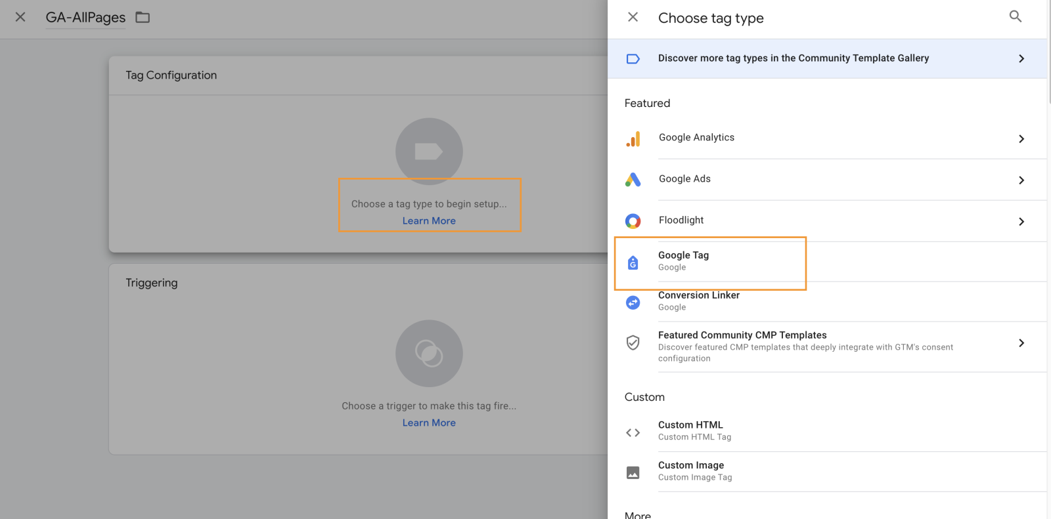Expand Google Analytics chevron arrow
The image size is (1051, 519).
coord(1021,138)
